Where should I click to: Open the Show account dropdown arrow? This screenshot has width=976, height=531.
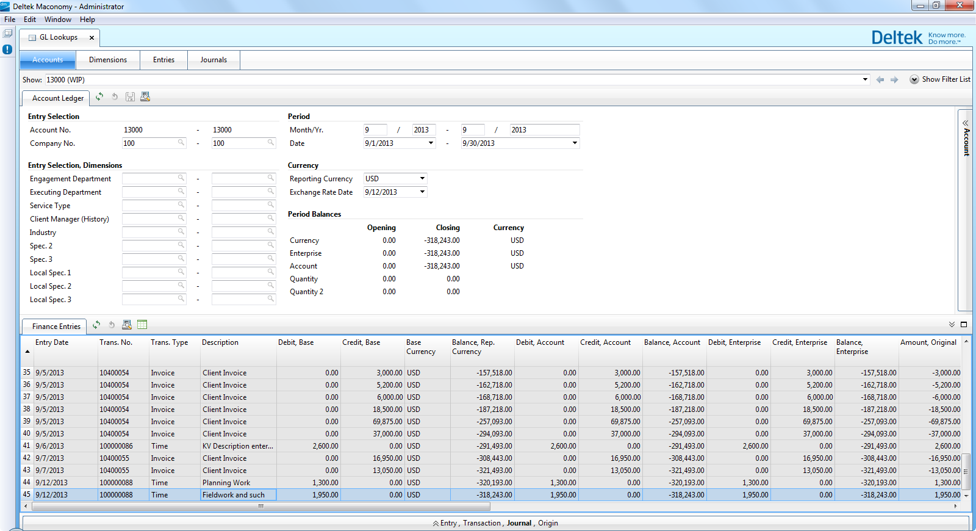865,79
